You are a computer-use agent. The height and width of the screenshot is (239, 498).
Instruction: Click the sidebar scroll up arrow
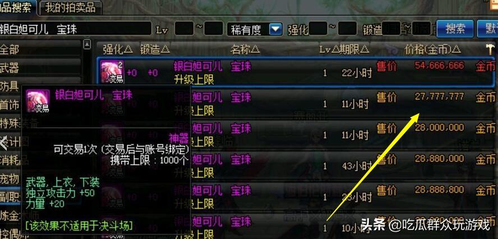[87, 44]
